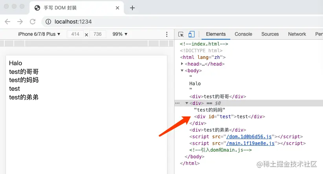Click test的妈妈 in the page preview
The width and height of the screenshot is (323, 174).
click(x=24, y=80)
